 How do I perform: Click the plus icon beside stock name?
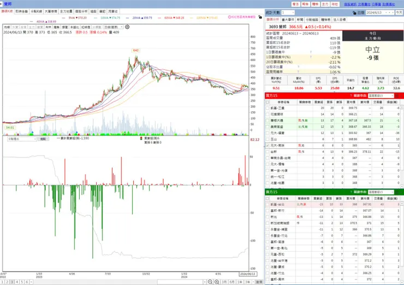1,4
